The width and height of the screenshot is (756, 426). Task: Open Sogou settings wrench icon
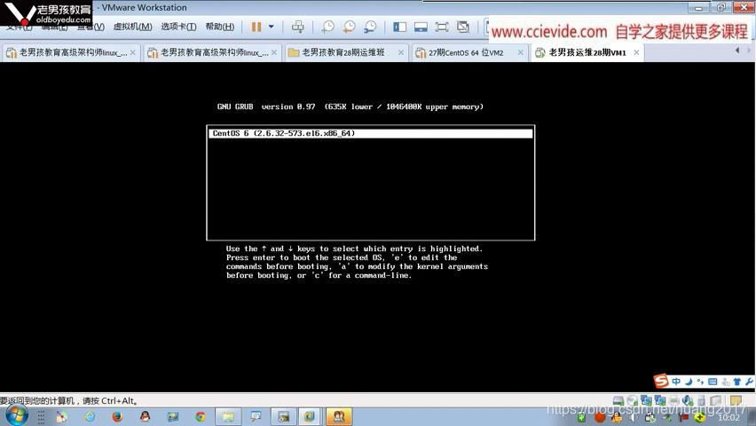749,382
